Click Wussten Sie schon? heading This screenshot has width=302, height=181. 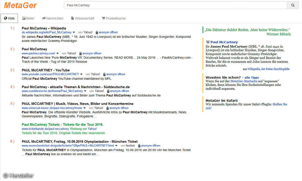coord(223,77)
